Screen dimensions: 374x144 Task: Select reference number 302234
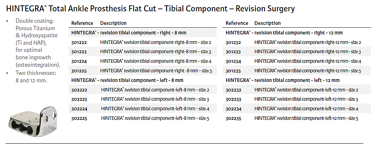point(233,109)
